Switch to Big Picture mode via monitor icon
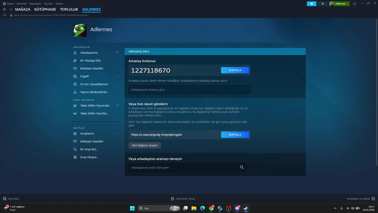The width and height of the screenshot is (378, 213). point(355,4)
